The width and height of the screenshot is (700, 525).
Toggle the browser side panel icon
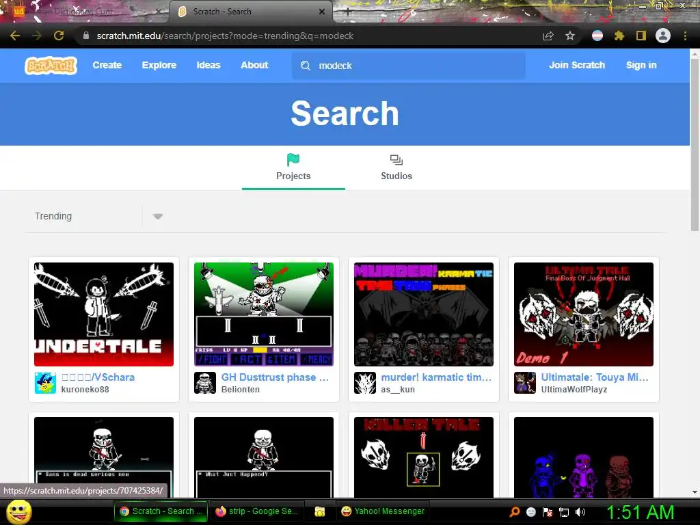pyautogui.click(x=641, y=36)
